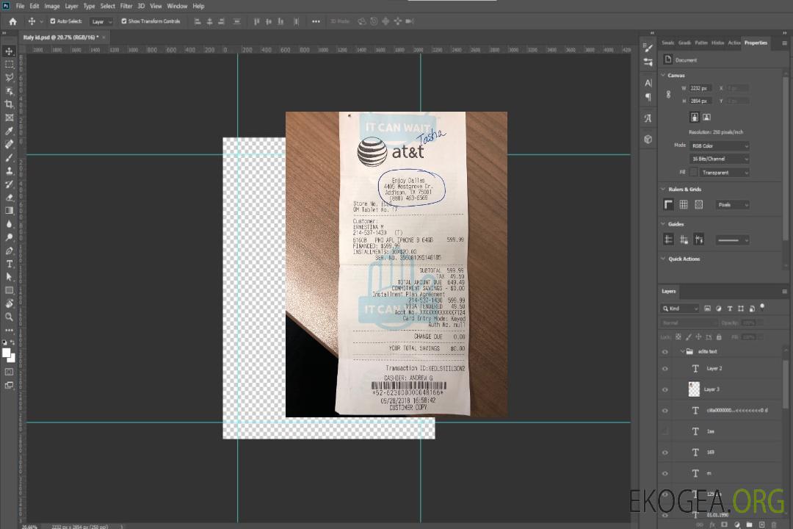Select the Hand tool

point(9,303)
